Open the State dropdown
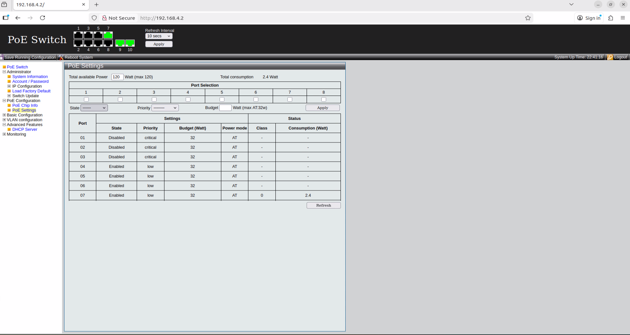Viewport: 630px width, 335px height. [x=94, y=108]
